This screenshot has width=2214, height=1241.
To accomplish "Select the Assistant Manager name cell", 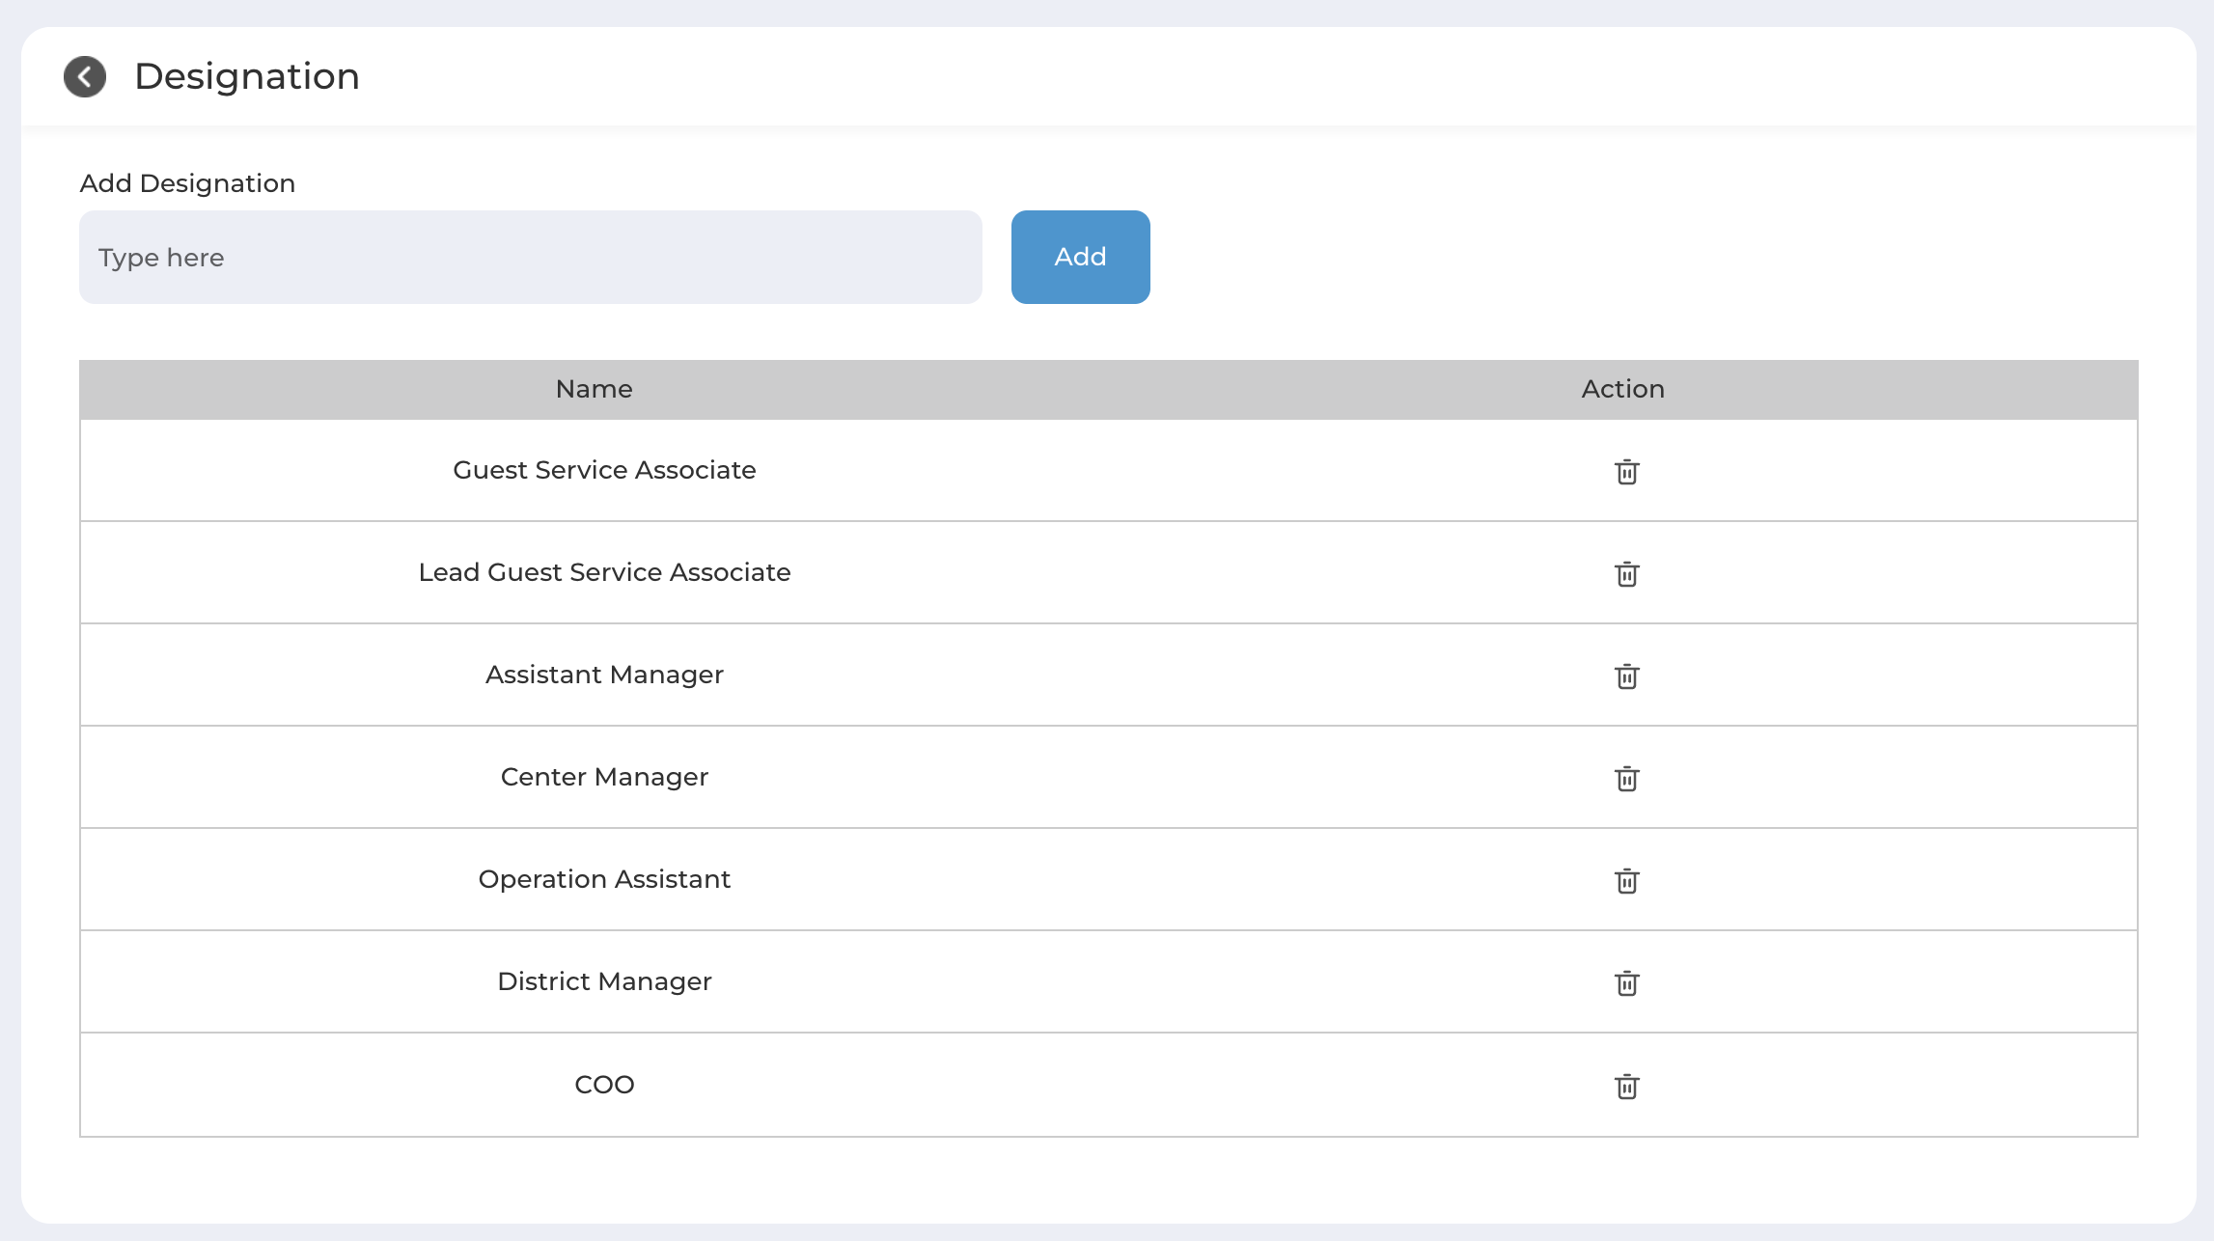I will coord(604,675).
